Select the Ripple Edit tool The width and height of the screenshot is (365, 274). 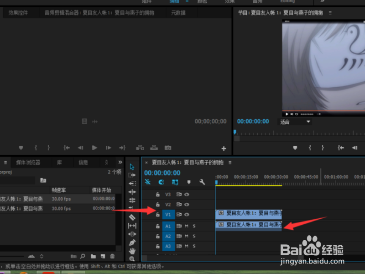132,192
